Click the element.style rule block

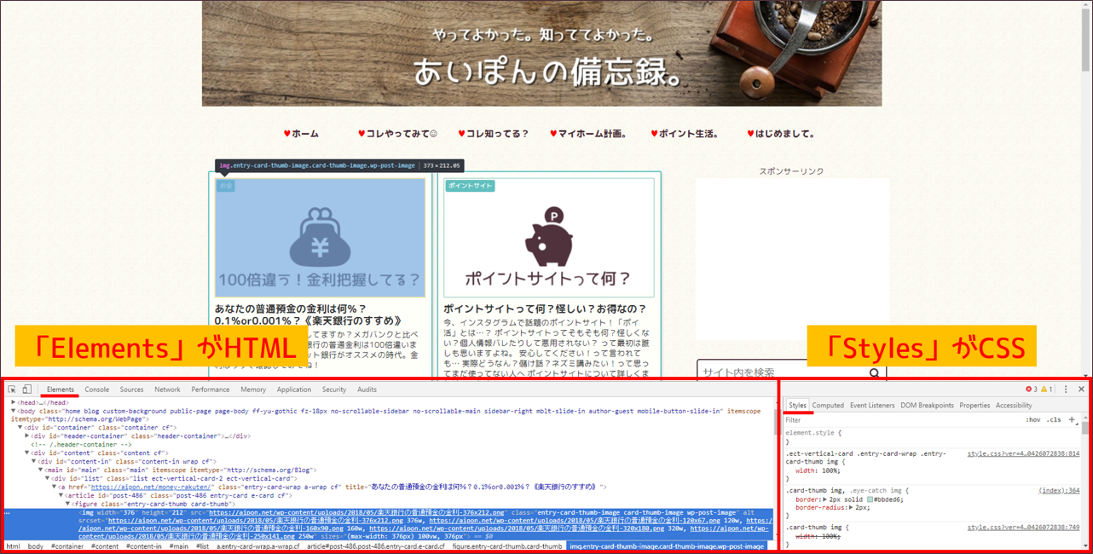coord(931,437)
